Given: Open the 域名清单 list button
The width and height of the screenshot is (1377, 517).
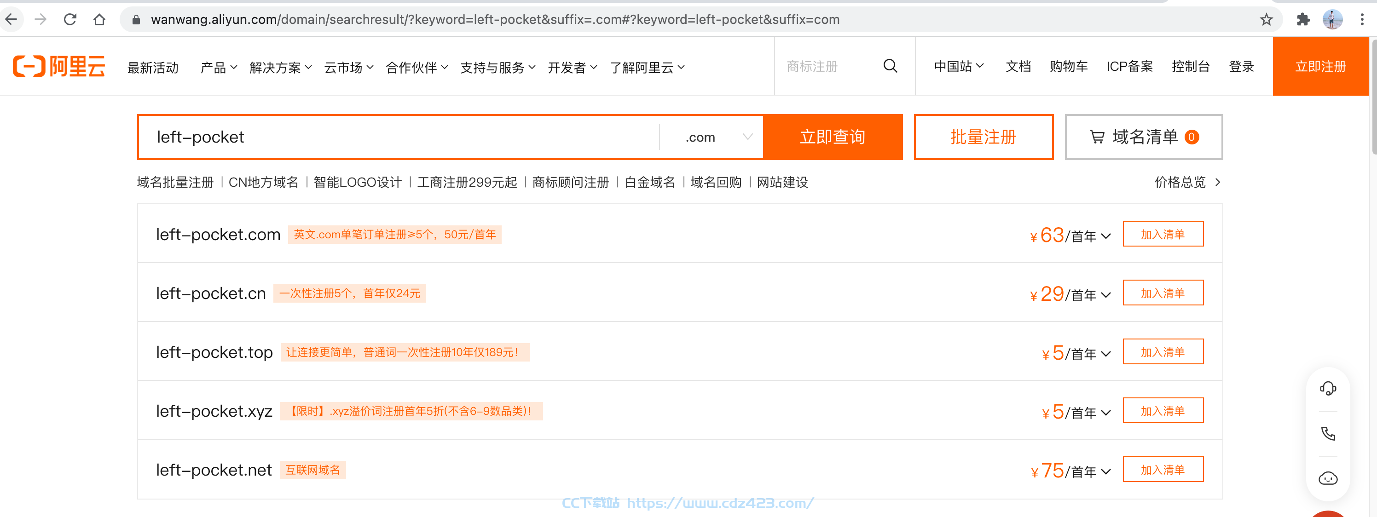Looking at the screenshot, I should coord(1143,137).
